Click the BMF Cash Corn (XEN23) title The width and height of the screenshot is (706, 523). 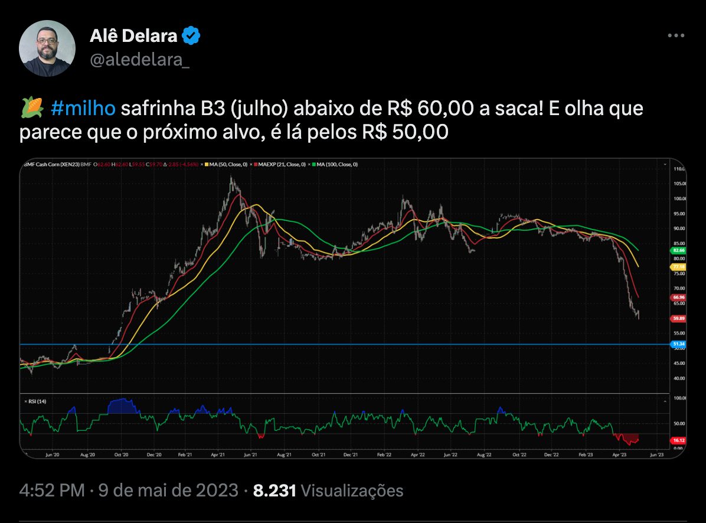[x=52, y=165]
